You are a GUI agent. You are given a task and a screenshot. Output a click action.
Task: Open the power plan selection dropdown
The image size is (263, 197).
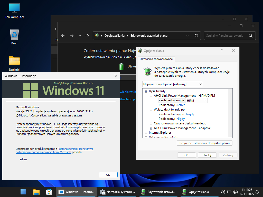click(x=172, y=84)
